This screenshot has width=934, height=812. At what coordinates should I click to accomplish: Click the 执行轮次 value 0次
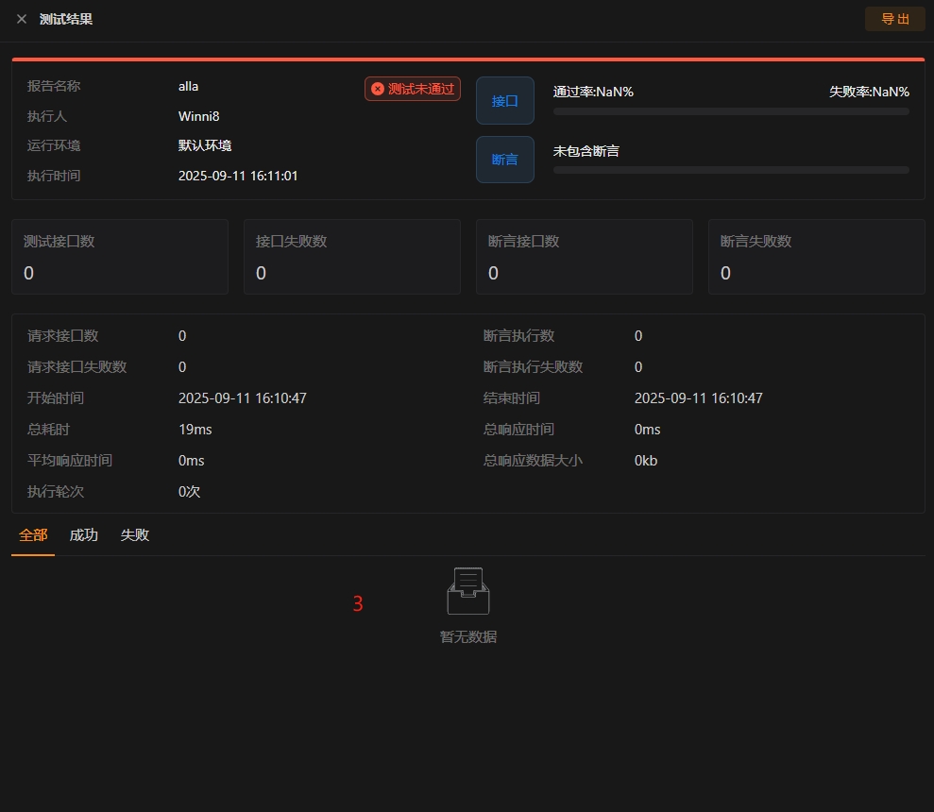click(190, 492)
